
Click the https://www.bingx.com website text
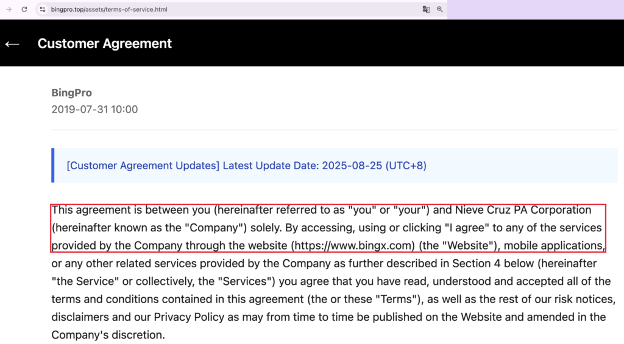coord(353,245)
